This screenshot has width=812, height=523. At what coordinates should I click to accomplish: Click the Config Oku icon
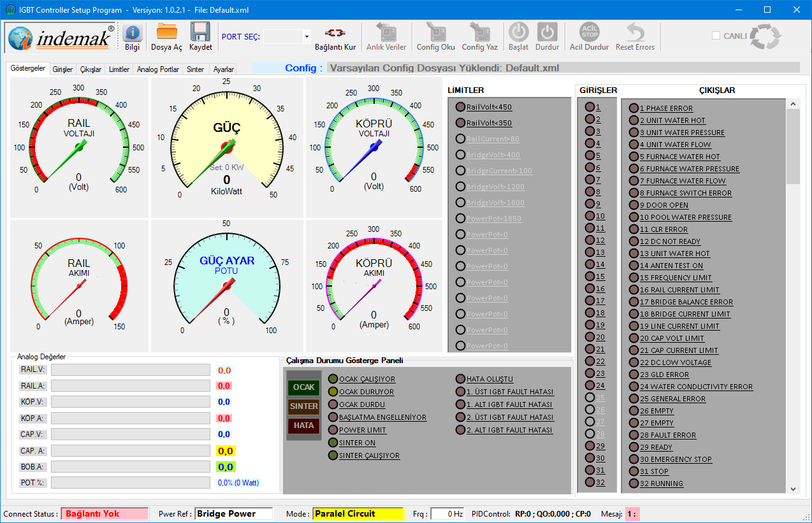coord(436,32)
